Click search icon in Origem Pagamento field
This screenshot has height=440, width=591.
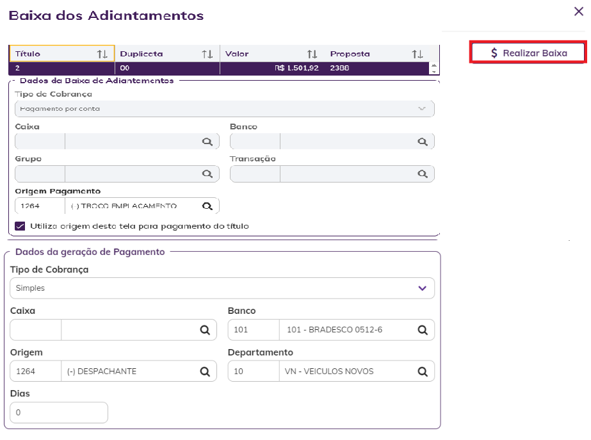click(207, 206)
